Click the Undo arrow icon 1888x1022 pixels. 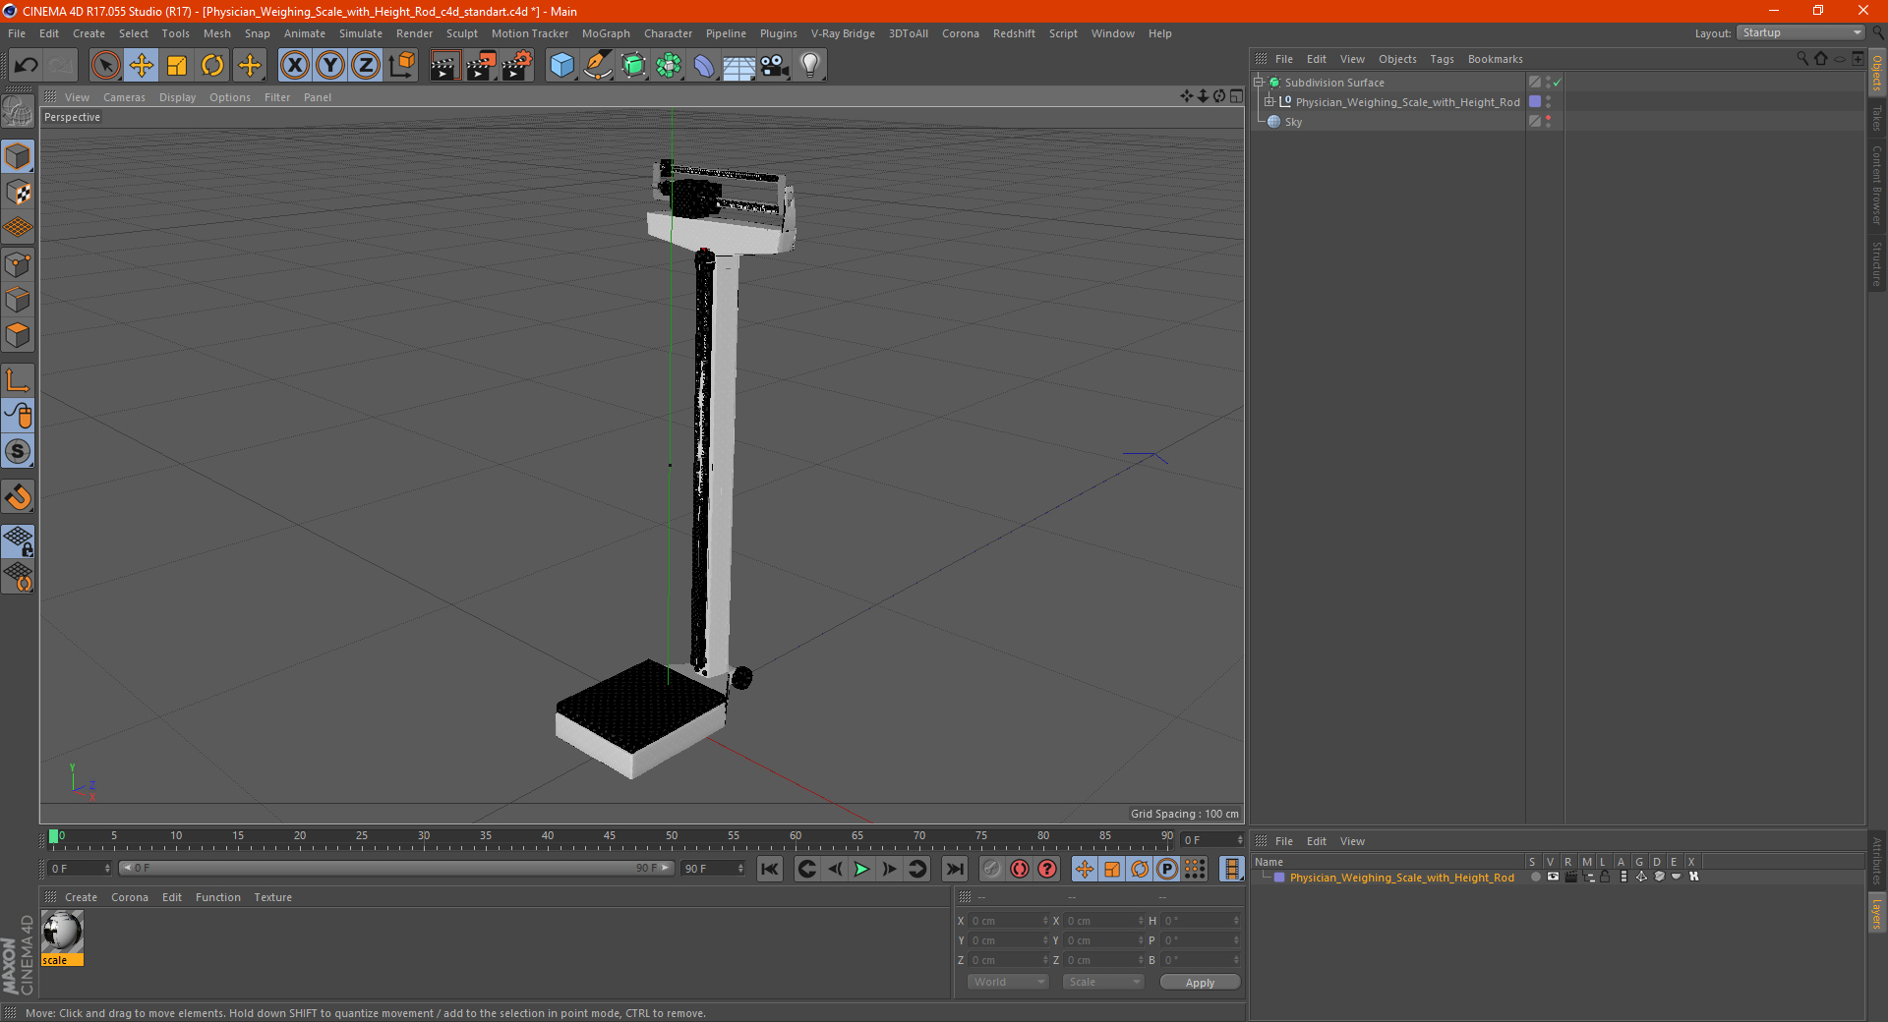27,66
